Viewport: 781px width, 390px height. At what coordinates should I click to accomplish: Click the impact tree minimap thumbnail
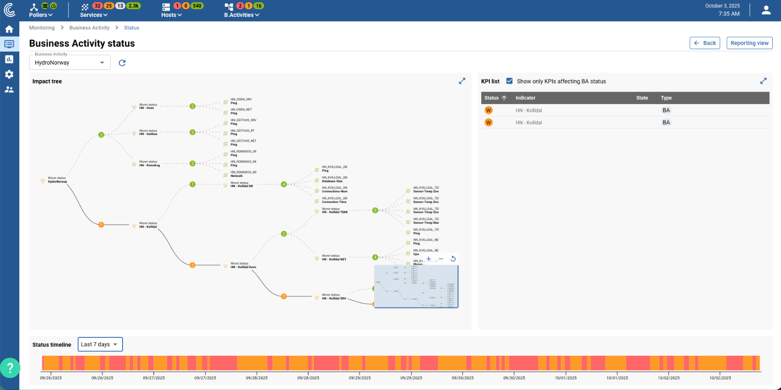(x=416, y=286)
